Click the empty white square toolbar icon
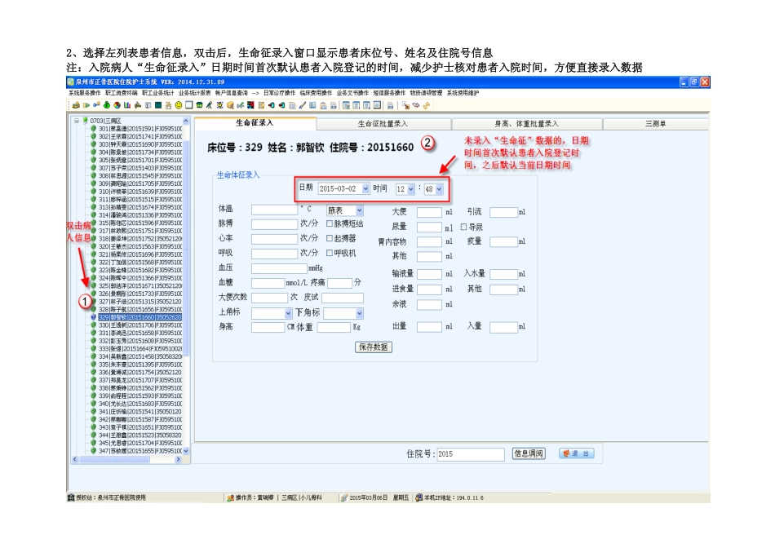Viewport: 775px width, 548px height. [188, 105]
